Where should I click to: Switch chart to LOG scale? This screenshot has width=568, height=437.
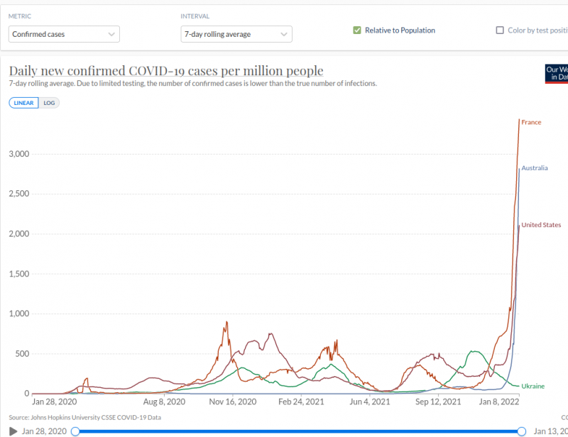click(x=49, y=103)
